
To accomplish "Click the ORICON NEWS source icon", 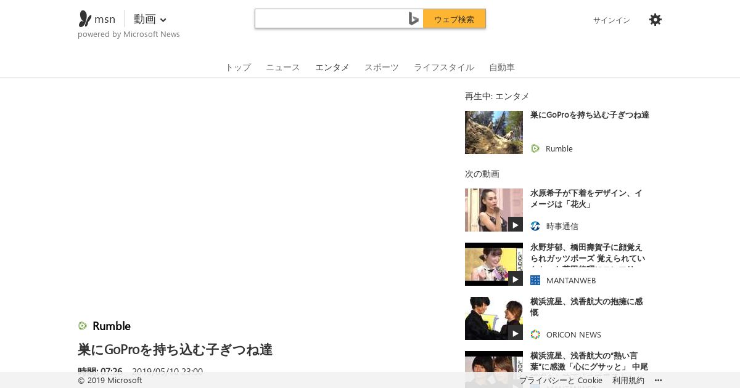I will point(535,334).
